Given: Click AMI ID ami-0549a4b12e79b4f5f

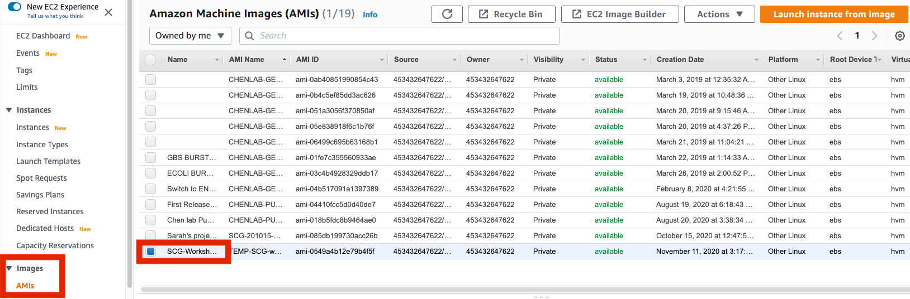Looking at the screenshot, I should (x=335, y=252).
